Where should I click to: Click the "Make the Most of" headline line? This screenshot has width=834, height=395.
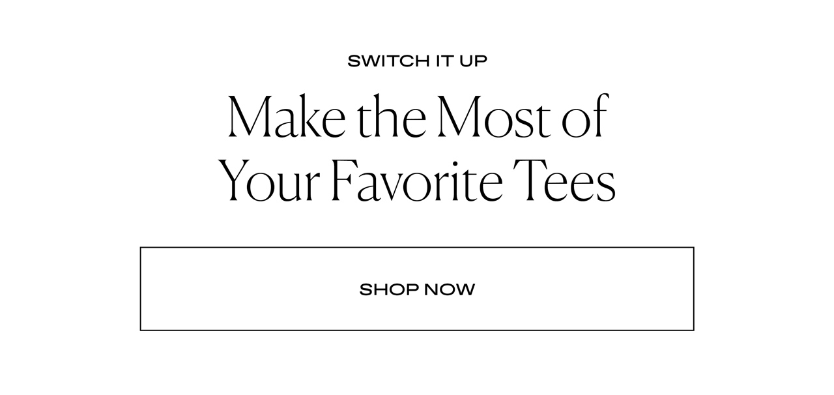pyautogui.click(x=417, y=117)
